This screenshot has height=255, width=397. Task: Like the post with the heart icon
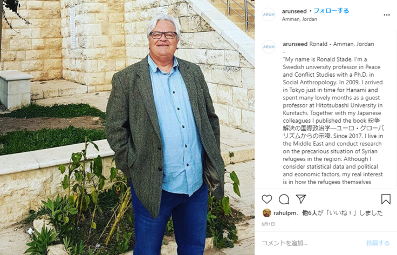point(267,199)
